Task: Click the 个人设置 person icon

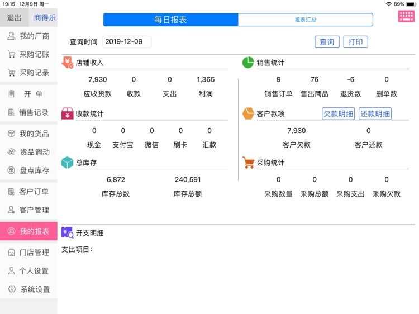Action: tap(11, 271)
